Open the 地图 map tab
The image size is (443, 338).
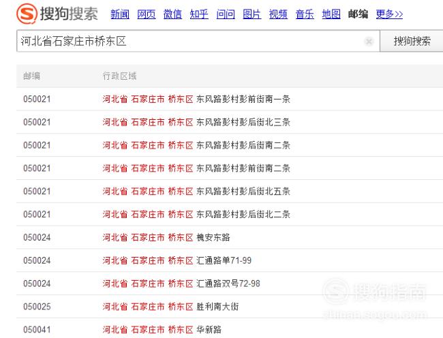click(331, 14)
